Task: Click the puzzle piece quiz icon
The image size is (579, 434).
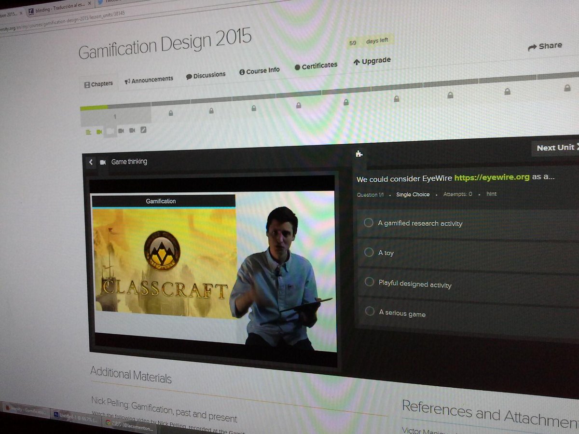Action: pos(358,154)
